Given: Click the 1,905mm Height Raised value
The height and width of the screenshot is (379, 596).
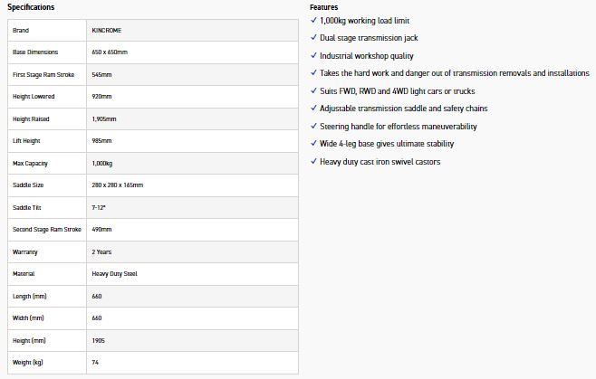Looking at the screenshot, I should click(106, 118).
